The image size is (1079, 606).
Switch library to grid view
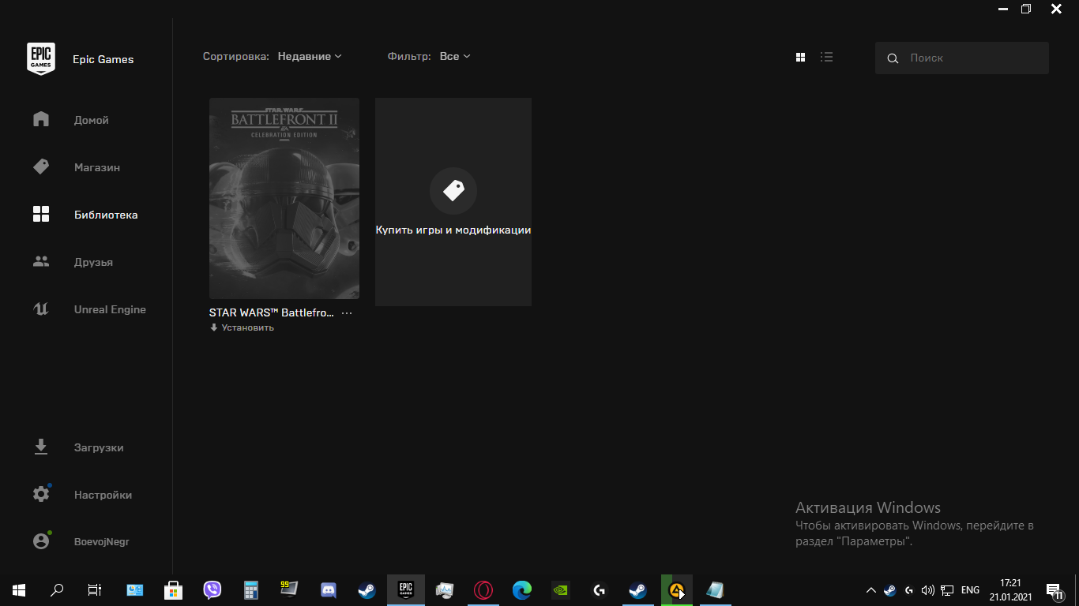tap(800, 57)
